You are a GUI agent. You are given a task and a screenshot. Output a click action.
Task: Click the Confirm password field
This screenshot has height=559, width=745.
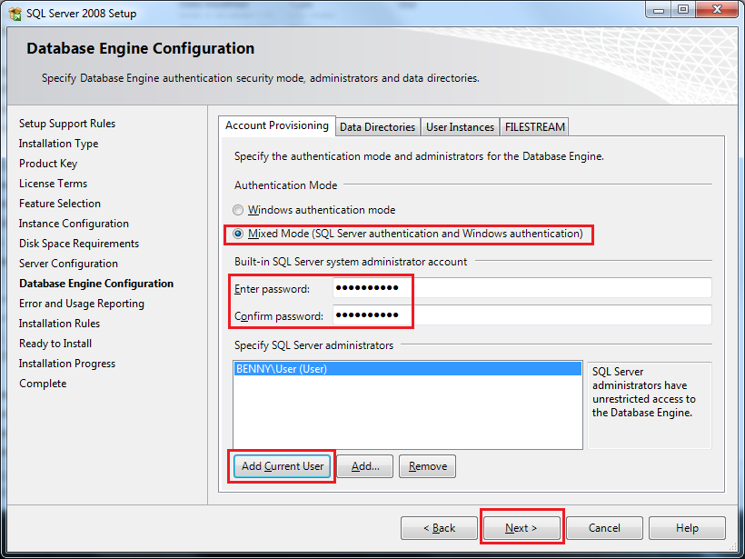point(522,315)
